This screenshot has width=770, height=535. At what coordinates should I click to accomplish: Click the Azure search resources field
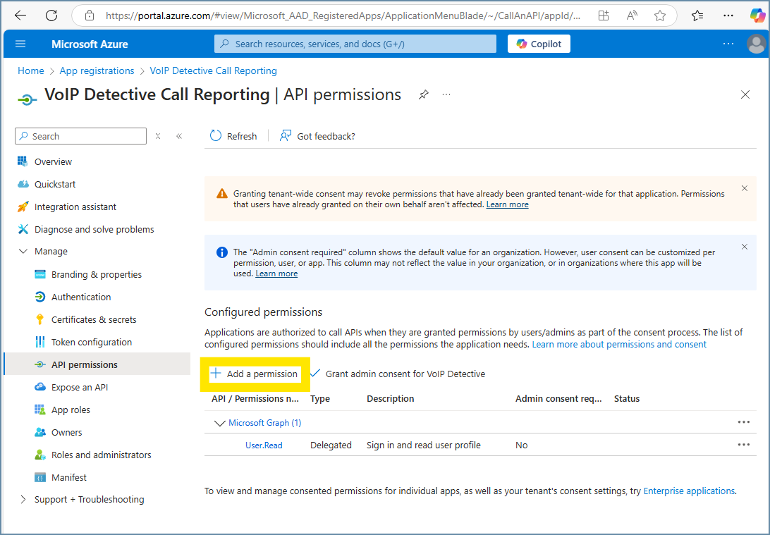point(355,44)
